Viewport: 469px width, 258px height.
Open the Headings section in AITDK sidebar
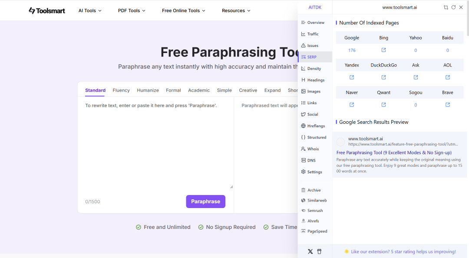point(315,80)
